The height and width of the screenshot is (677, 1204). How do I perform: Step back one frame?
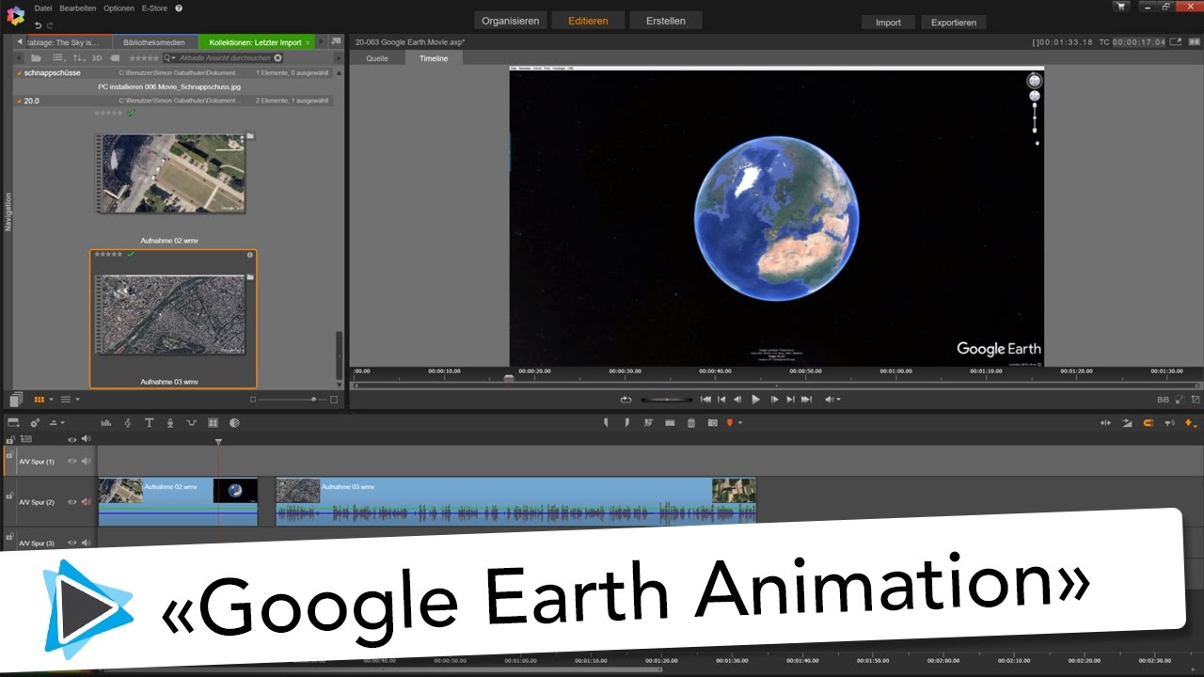(737, 400)
